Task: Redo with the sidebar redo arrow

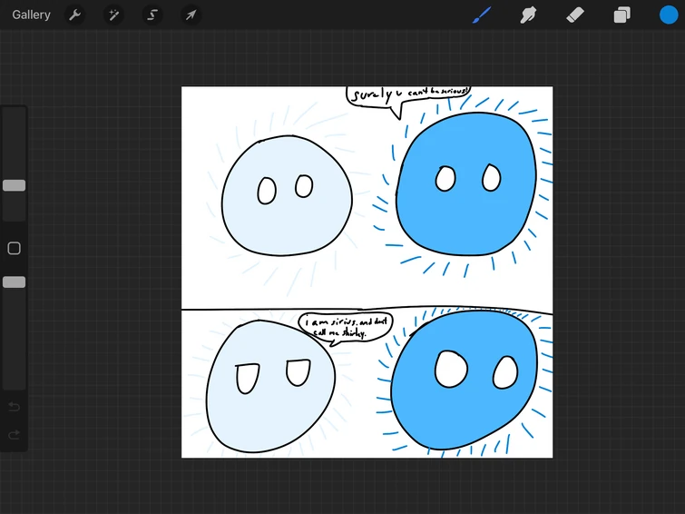Action: coord(14,435)
